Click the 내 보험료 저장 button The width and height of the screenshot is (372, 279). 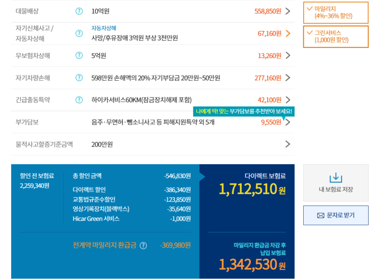[336, 183]
